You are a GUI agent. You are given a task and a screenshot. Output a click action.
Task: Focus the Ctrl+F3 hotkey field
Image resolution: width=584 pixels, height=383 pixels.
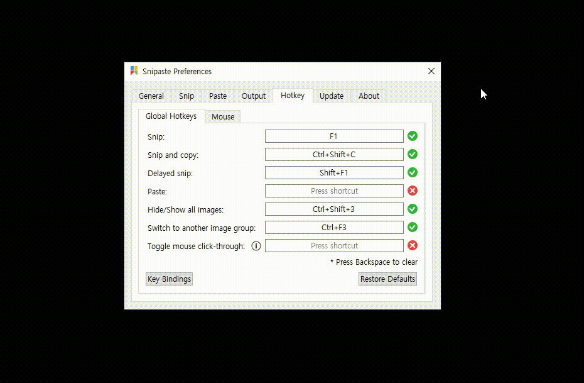tap(334, 228)
